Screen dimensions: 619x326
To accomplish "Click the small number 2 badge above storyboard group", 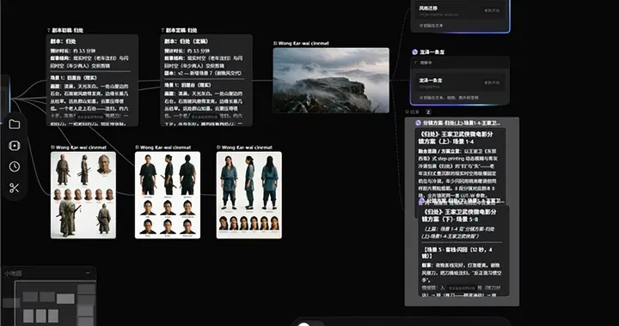I will pyautogui.click(x=428, y=112).
